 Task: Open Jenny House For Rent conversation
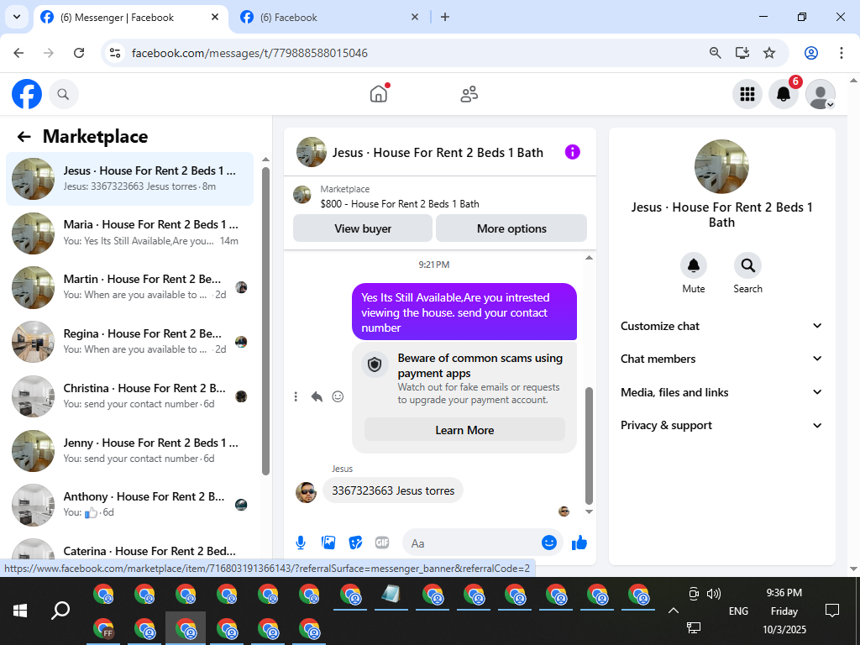pos(130,450)
